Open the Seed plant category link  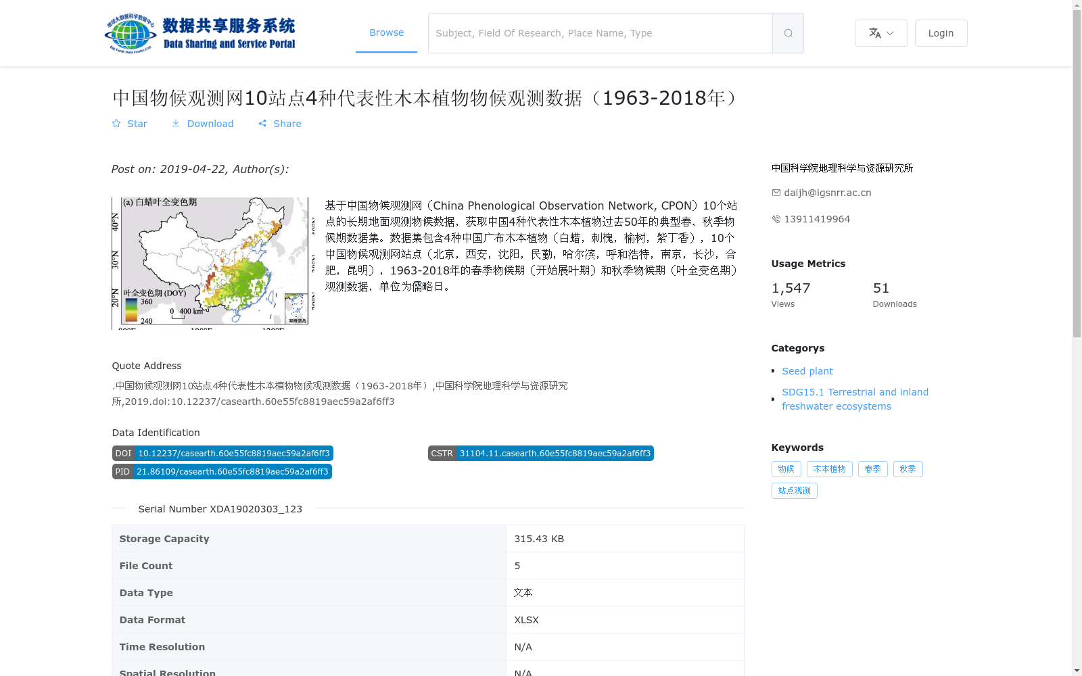pos(807,371)
